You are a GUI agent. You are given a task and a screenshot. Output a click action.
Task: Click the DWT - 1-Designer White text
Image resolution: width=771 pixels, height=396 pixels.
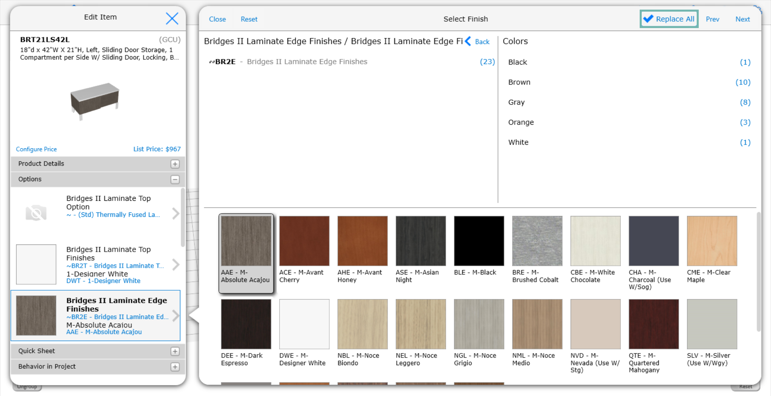[x=104, y=281]
